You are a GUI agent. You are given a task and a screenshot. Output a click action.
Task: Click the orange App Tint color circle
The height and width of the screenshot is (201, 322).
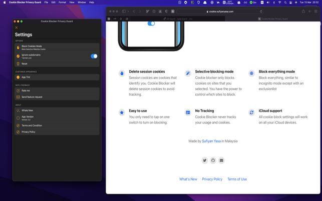coord(18,77)
